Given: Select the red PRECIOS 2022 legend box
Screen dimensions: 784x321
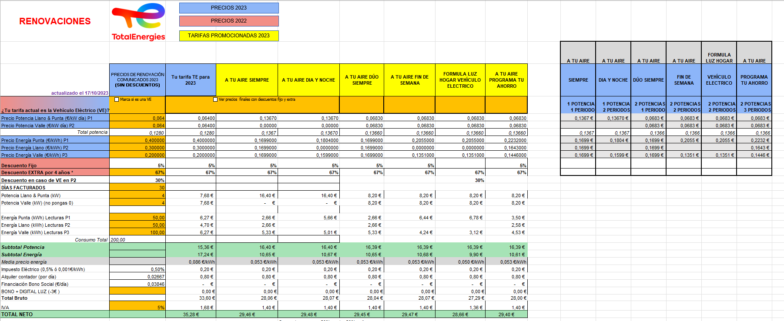Looking at the screenshot, I should tap(229, 21).
